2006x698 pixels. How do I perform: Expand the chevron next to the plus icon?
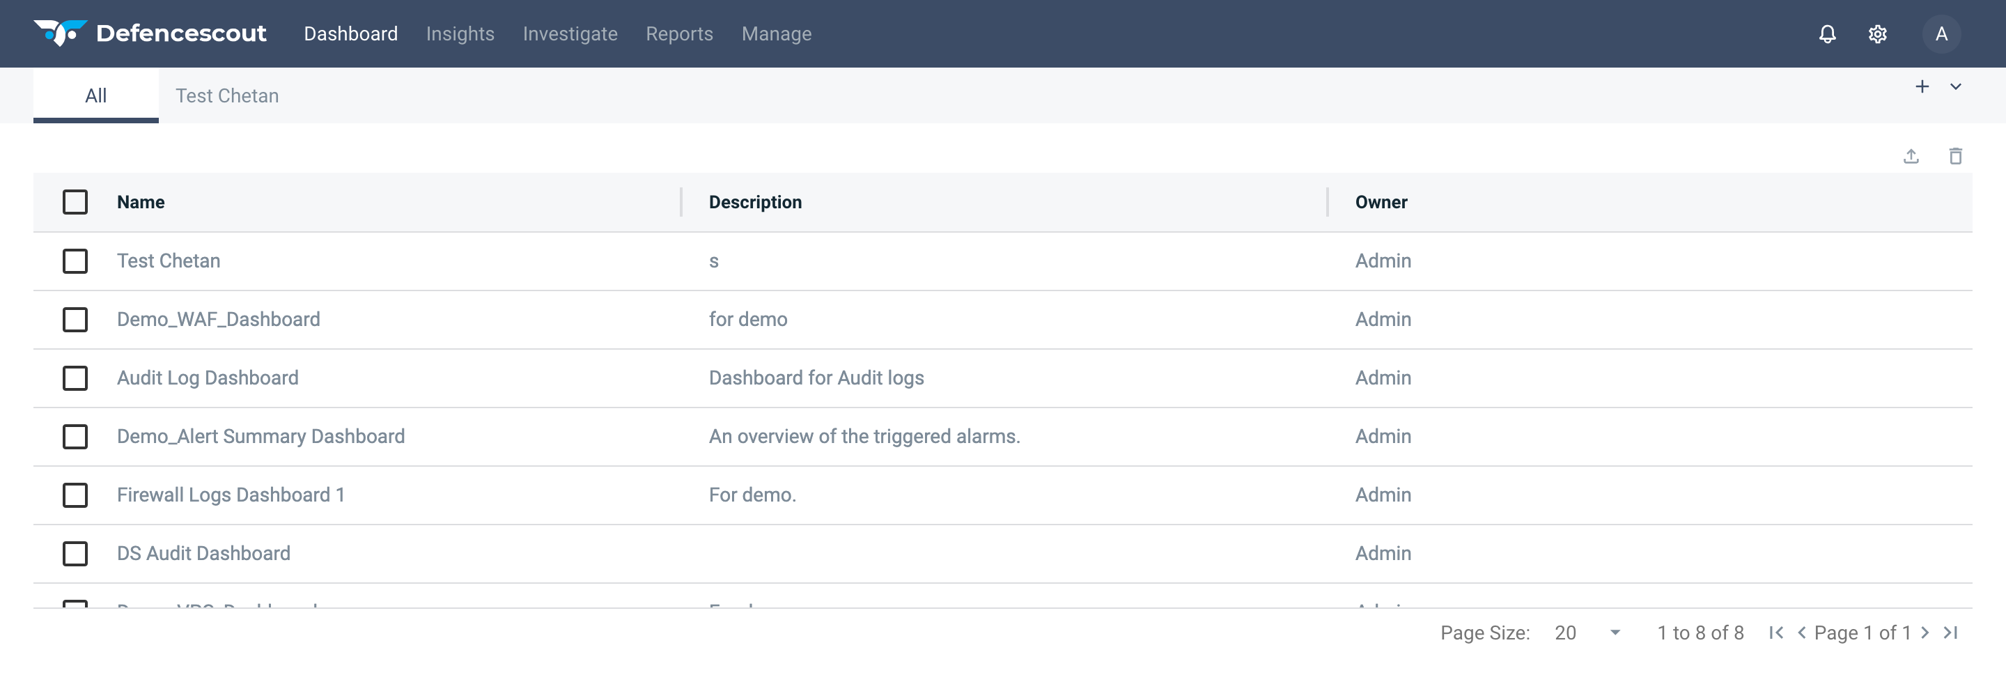point(1955,87)
